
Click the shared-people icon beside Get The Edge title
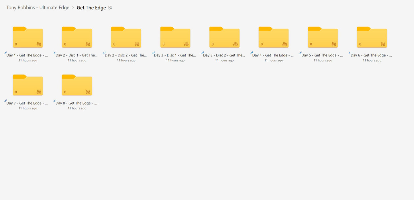tap(110, 8)
